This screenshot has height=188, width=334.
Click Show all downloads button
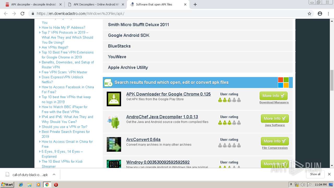315,174
